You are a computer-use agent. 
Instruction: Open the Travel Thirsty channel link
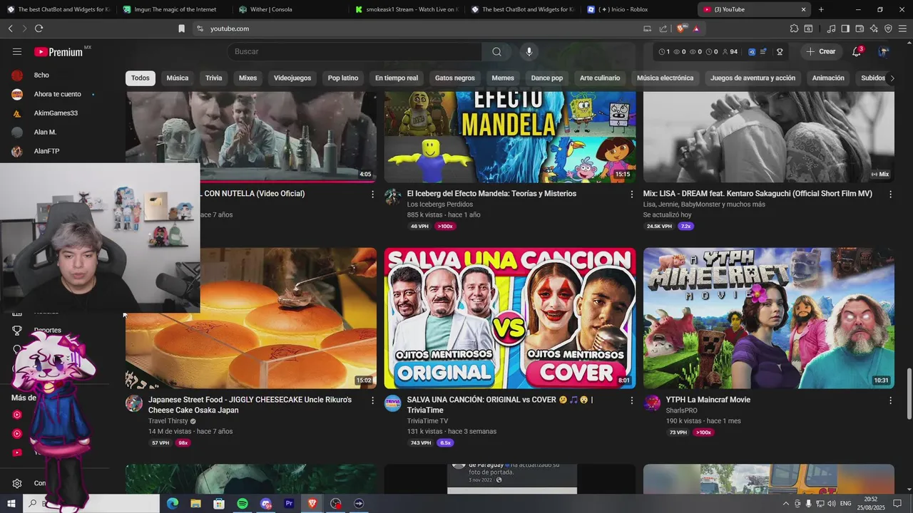168,421
